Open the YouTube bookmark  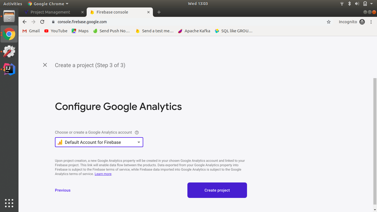(x=56, y=31)
